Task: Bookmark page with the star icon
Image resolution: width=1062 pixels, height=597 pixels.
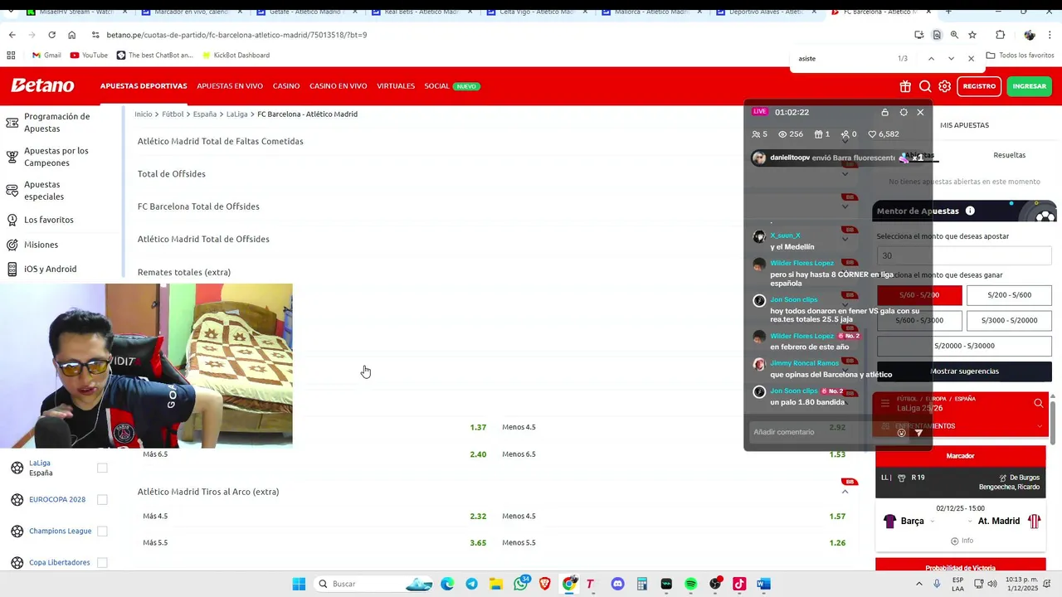Action: (972, 35)
